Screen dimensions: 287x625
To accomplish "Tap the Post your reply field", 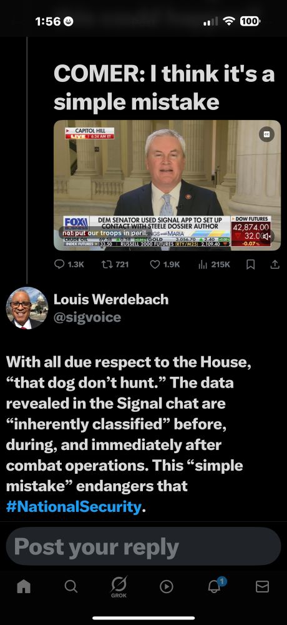I will [143, 546].
